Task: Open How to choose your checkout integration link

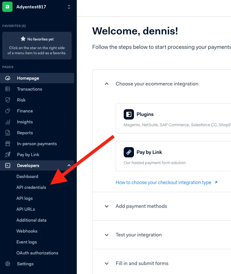Action: point(164,182)
